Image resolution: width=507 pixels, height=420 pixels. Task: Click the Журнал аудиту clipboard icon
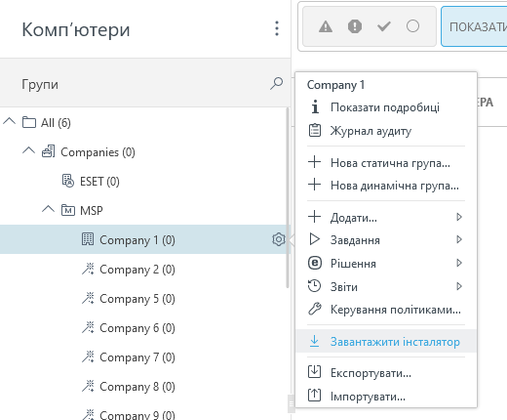tap(315, 131)
